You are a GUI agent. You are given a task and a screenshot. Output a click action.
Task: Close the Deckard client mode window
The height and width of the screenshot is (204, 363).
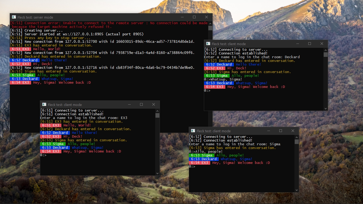(x=322, y=44)
